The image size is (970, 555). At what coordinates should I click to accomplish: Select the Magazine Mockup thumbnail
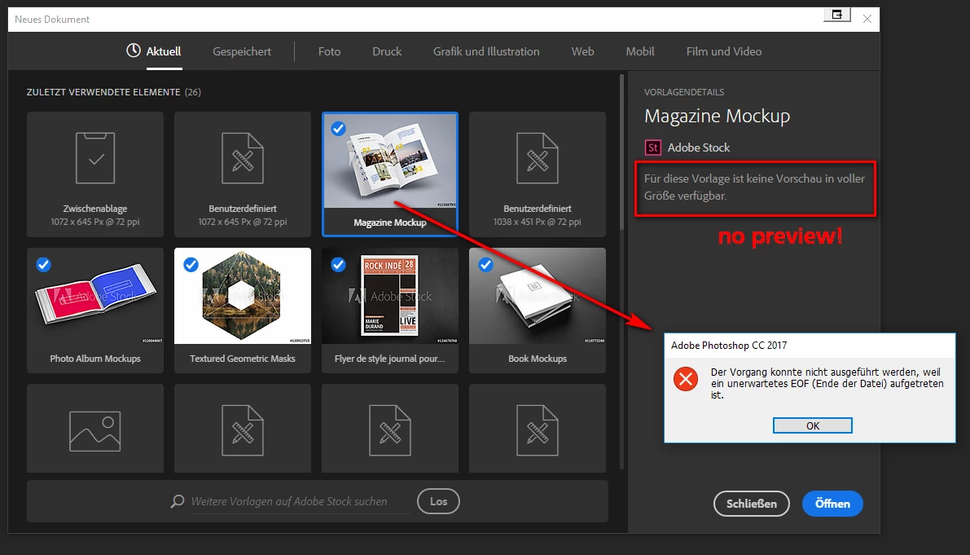390,161
